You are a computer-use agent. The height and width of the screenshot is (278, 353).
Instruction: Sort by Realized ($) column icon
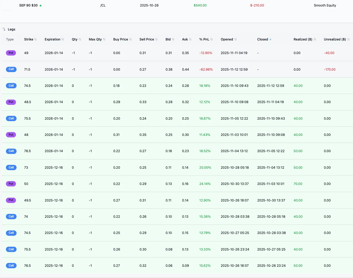click(315, 39)
